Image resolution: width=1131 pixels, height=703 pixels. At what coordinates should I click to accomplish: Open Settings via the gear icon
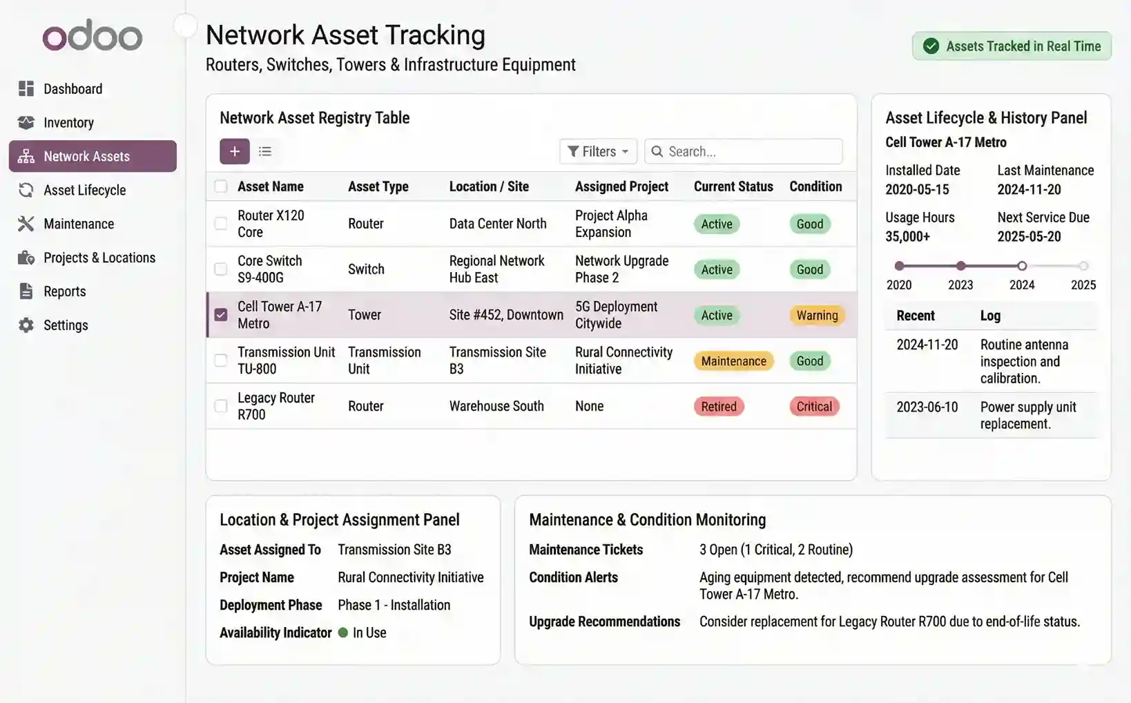click(x=26, y=325)
